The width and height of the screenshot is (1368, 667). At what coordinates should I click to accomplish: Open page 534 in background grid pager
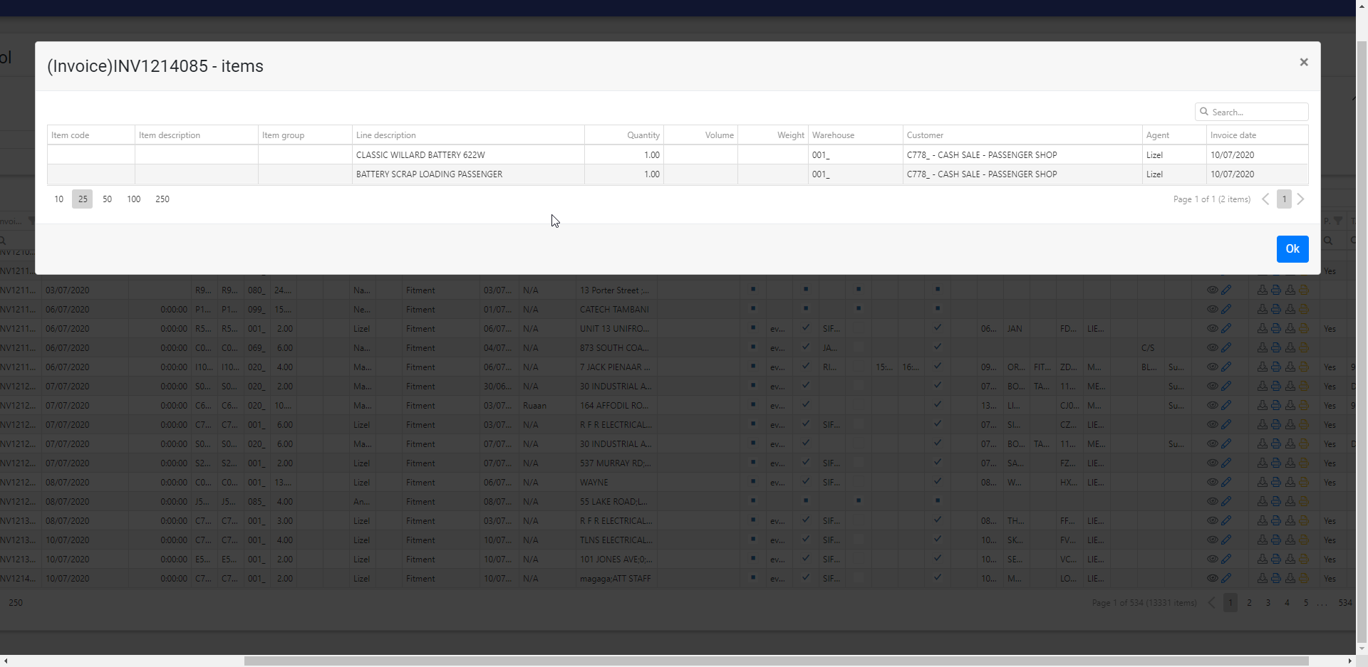coord(1344,603)
